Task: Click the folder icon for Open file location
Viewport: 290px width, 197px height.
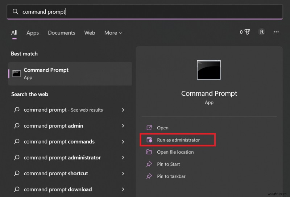Action: [x=149, y=152]
